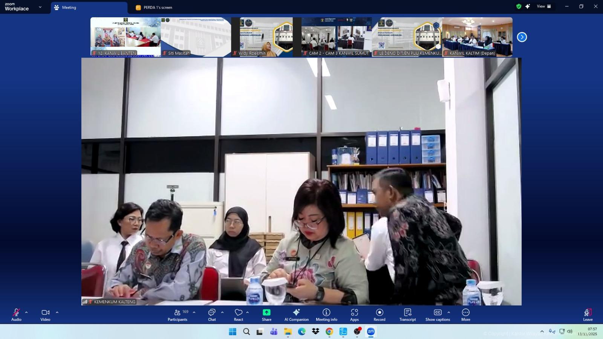
Task: Open the Participants panel
Action: [x=177, y=315]
